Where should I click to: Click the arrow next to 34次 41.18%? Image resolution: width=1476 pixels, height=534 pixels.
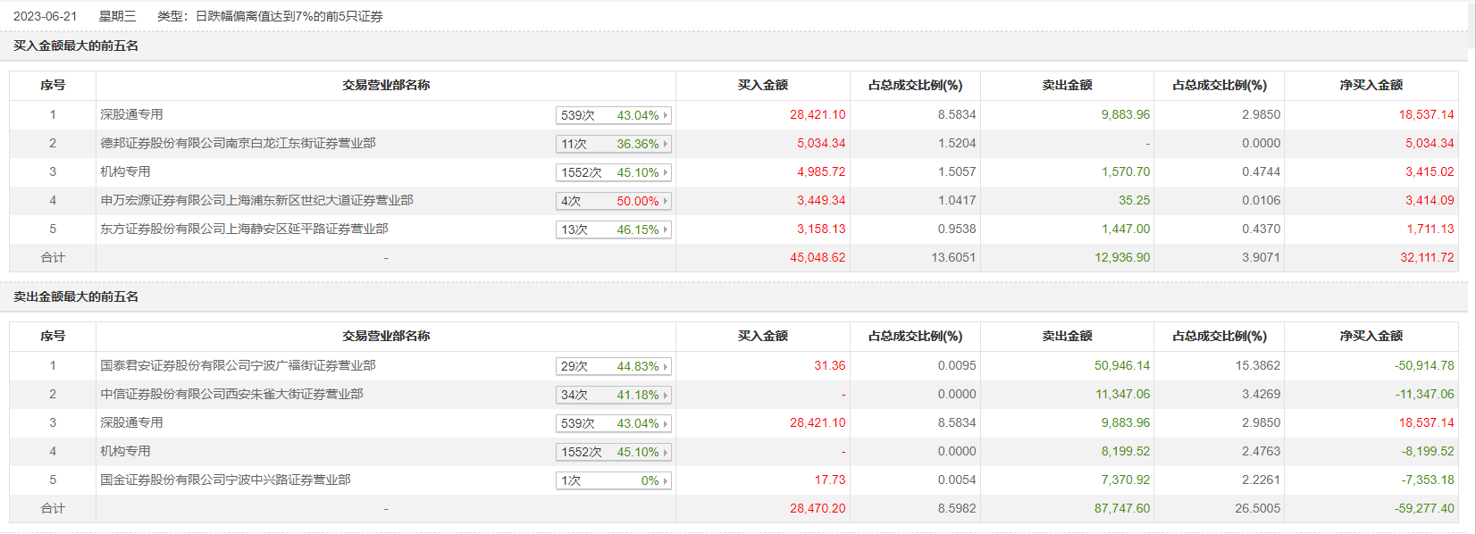point(666,395)
